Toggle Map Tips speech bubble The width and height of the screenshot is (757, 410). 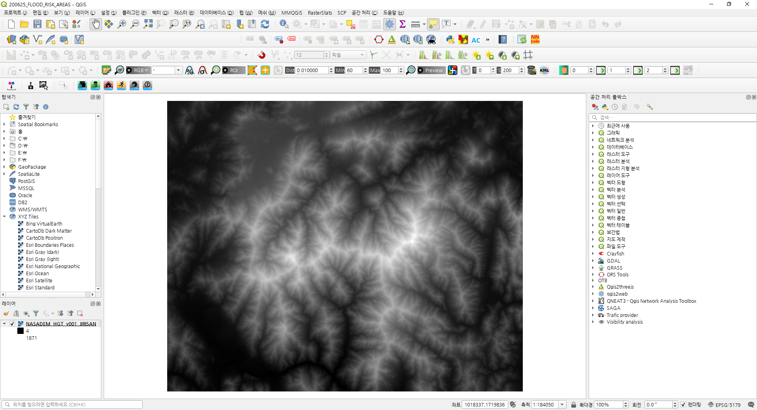pos(433,24)
